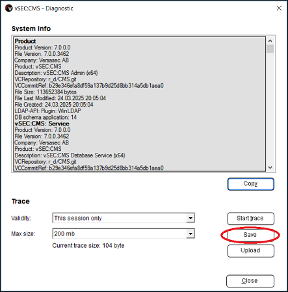Select the 'This session only' combo box text
Image resolution: width=288 pixels, height=292 pixels.
(x=78, y=218)
